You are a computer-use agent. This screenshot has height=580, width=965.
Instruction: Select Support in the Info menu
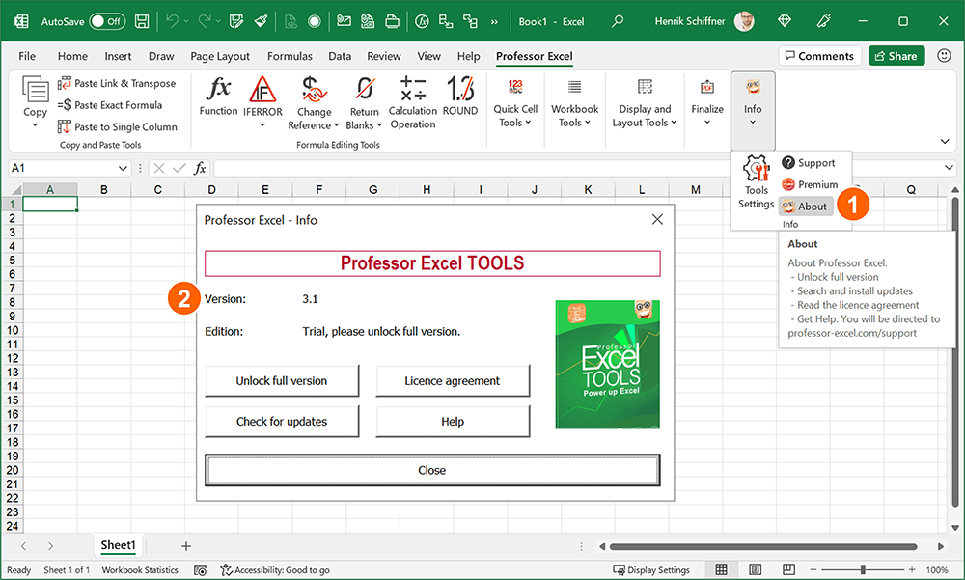[x=809, y=162]
